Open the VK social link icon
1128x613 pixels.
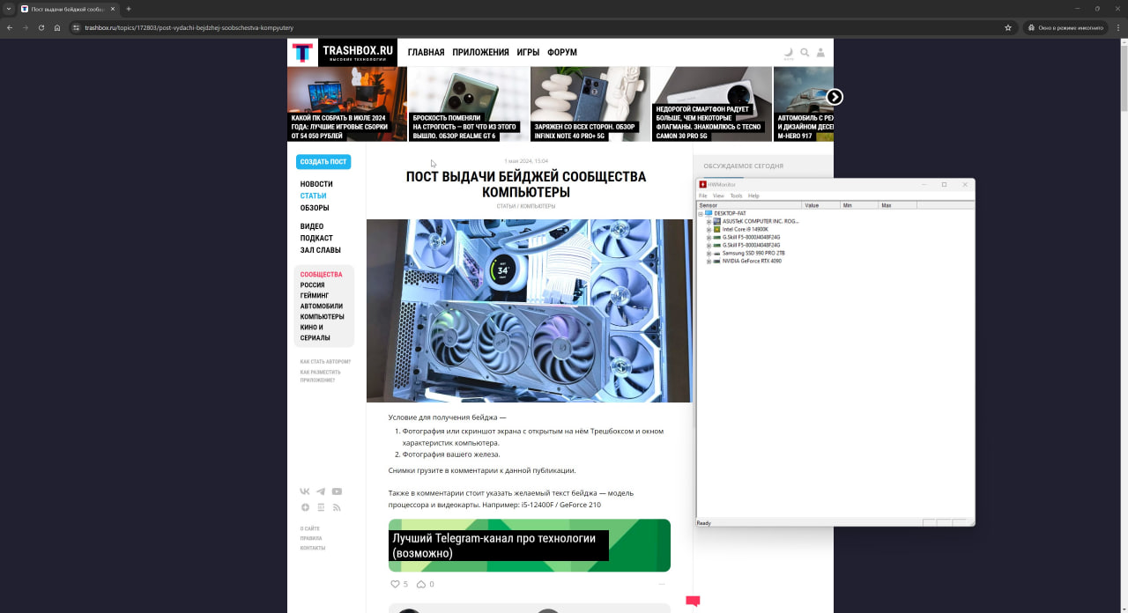pos(305,491)
